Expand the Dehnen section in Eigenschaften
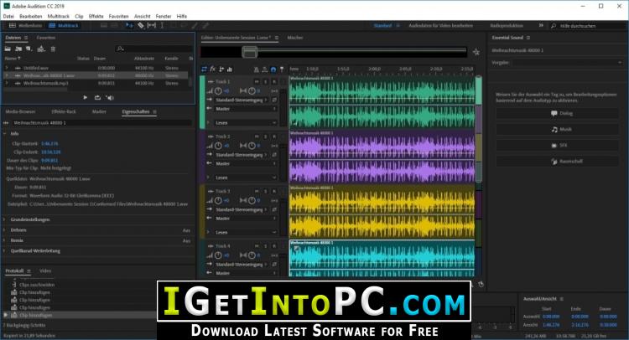This screenshot has width=629, height=340. pos(5,229)
